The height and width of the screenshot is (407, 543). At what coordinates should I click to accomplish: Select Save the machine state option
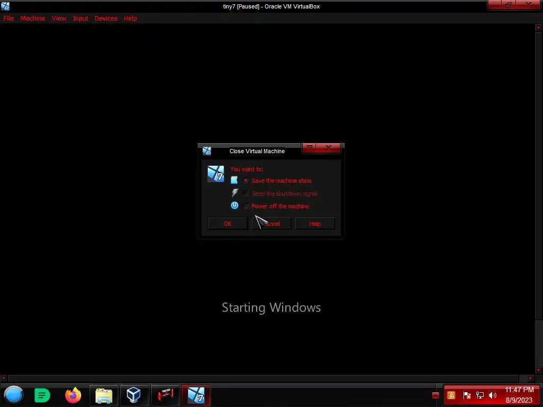278,181
